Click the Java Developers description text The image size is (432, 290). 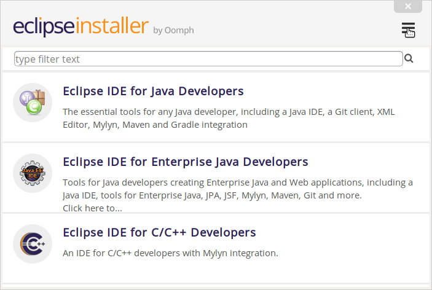coord(237,112)
